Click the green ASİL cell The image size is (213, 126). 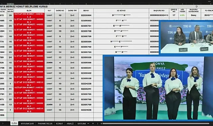click(182, 15)
